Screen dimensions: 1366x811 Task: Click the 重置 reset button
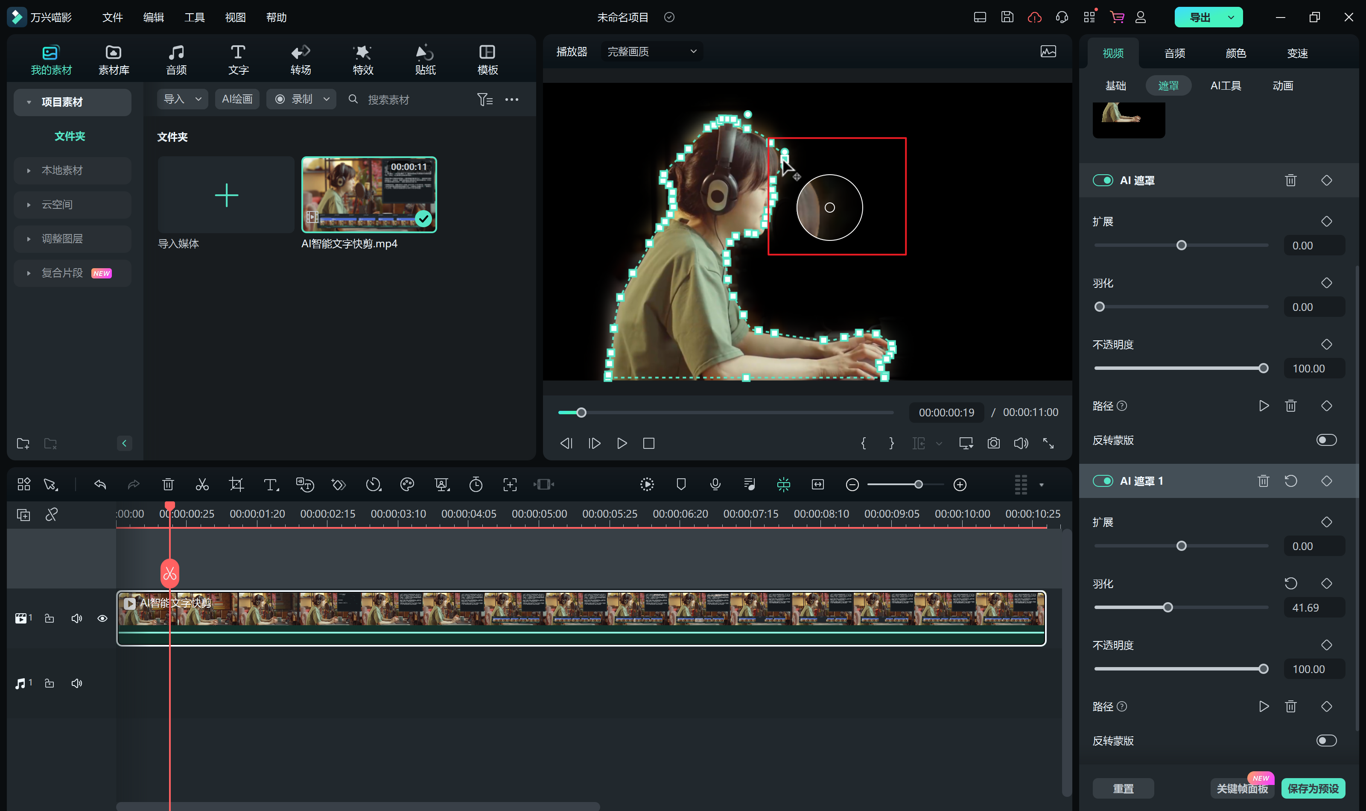coord(1123,788)
